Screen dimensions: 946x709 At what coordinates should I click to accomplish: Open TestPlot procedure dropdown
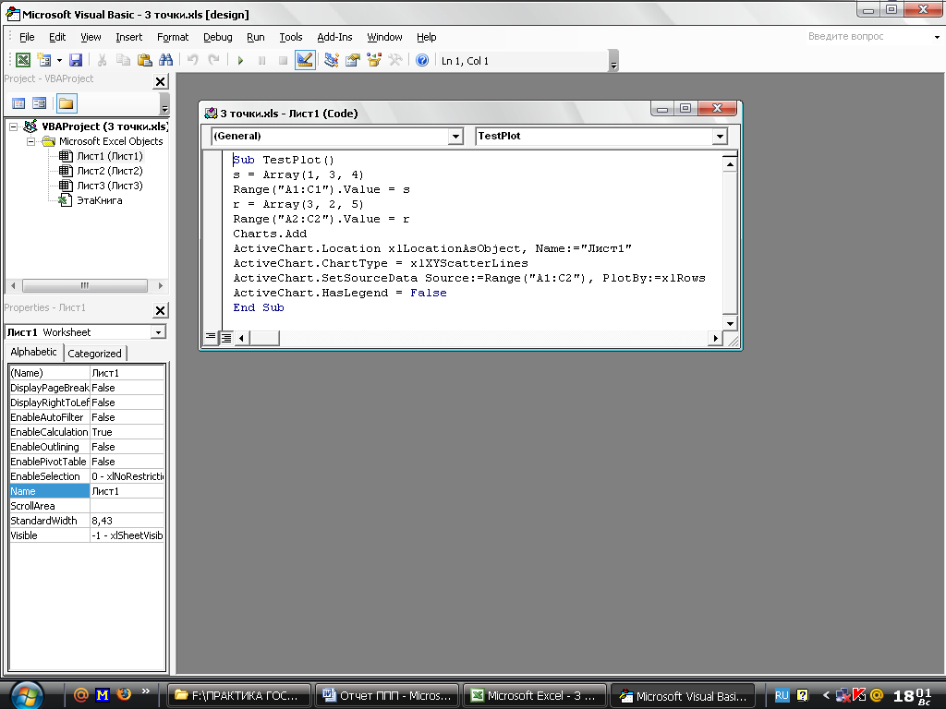(x=719, y=137)
